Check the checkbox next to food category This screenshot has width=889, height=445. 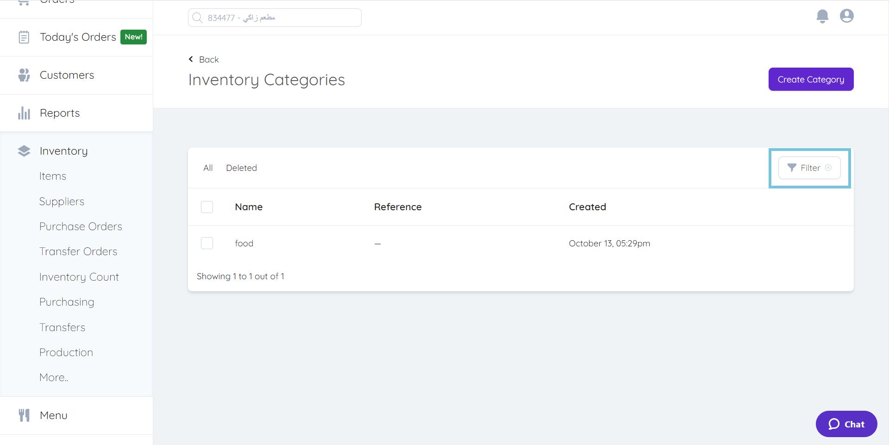pos(207,243)
